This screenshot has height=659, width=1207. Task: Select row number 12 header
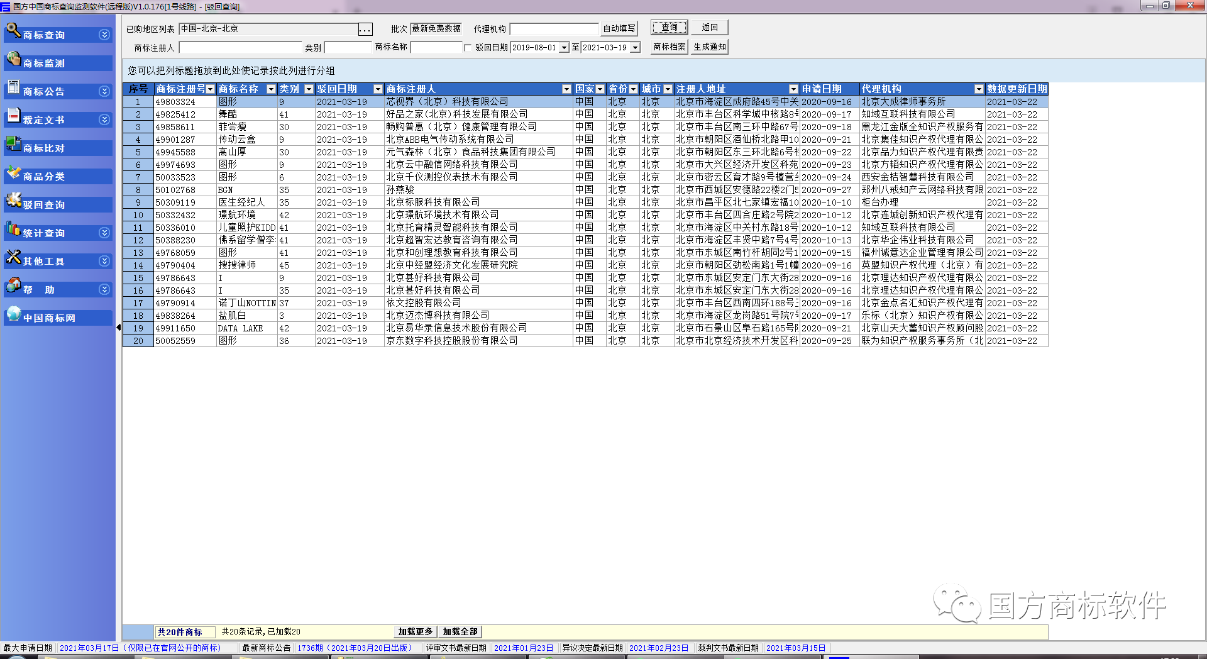pos(138,240)
